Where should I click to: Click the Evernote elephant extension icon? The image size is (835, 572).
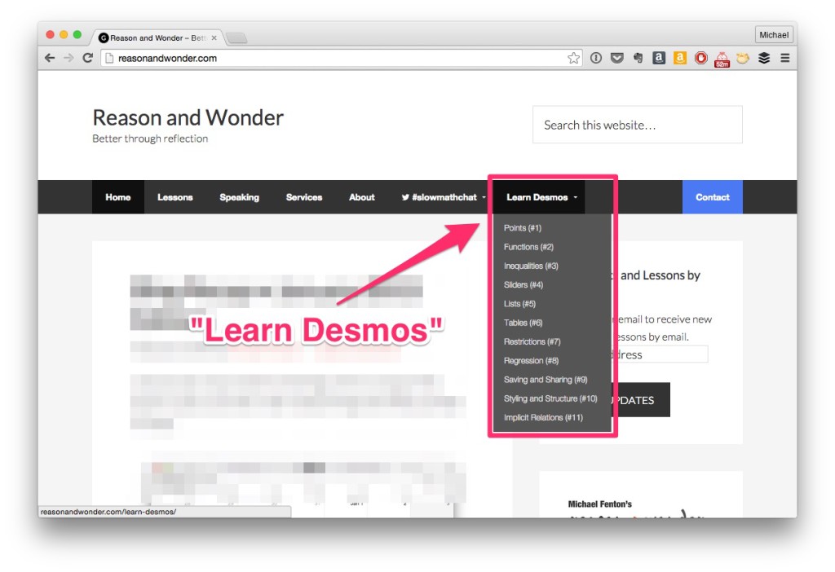coord(638,58)
